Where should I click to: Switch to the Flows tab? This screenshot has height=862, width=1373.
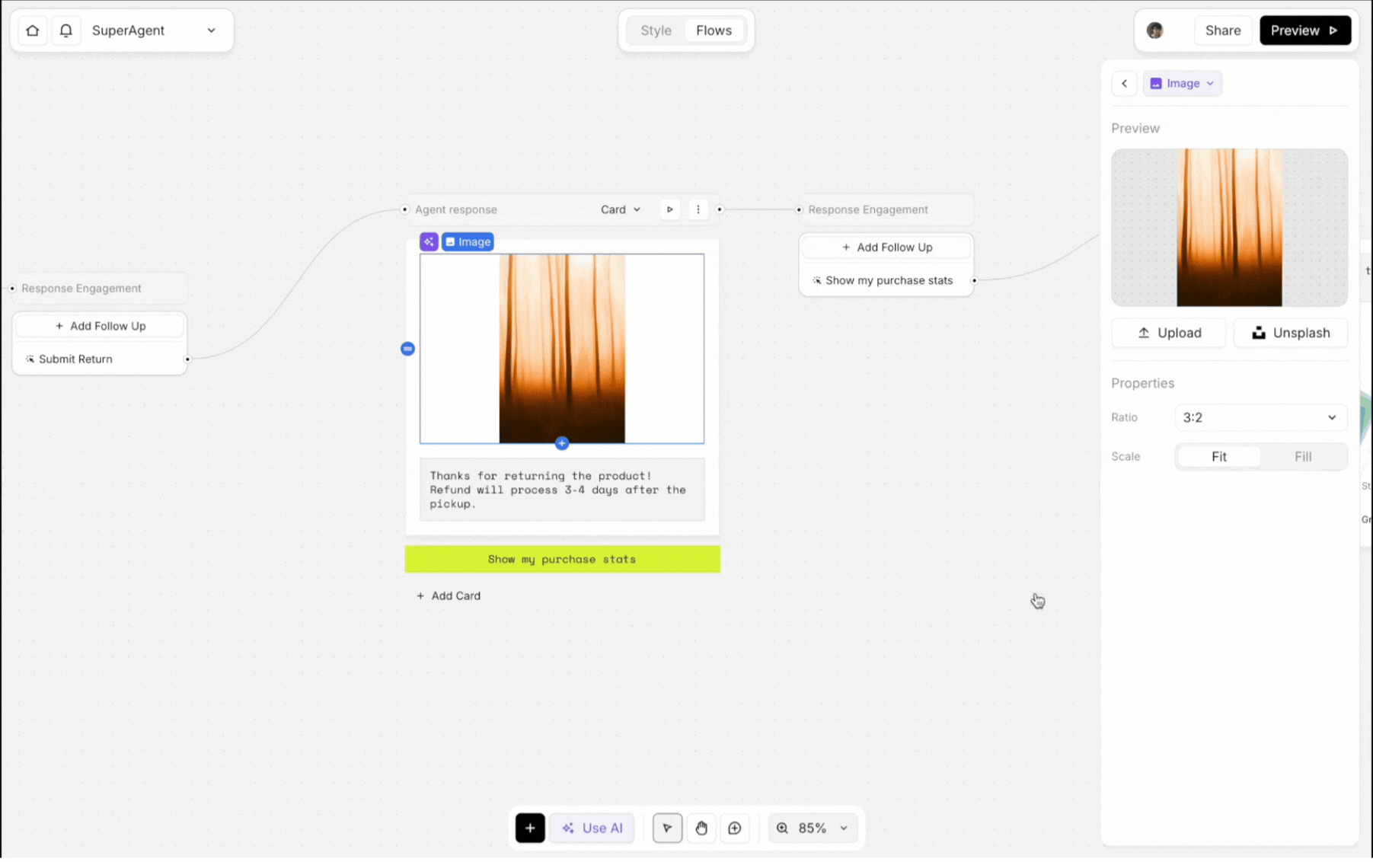point(714,30)
